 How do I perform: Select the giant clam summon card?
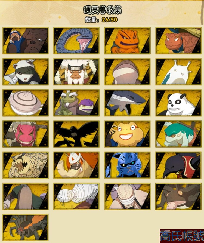coord(26,103)
